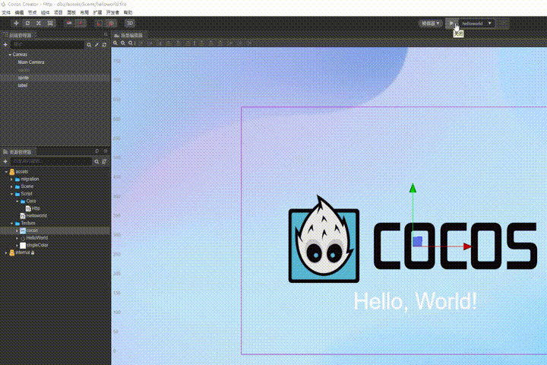Click the blue square move gizmo handle
The height and width of the screenshot is (365, 547).
[x=418, y=241]
